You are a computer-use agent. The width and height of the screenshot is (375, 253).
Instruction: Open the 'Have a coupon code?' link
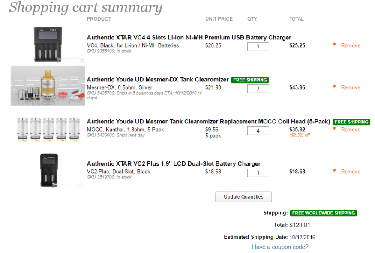(x=280, y=247)
